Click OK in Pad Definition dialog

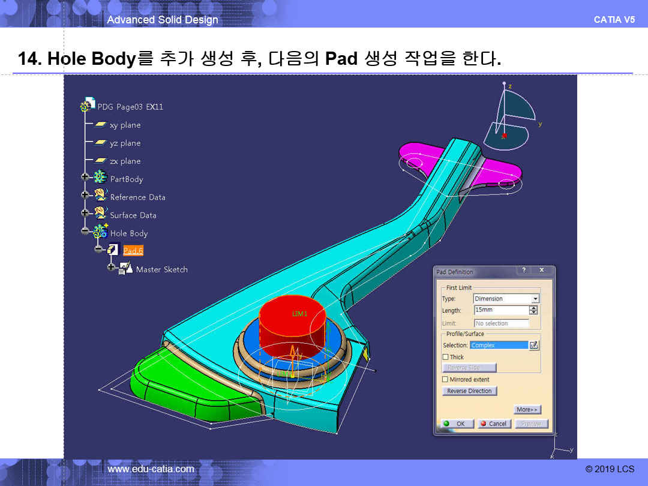[455, 424]
